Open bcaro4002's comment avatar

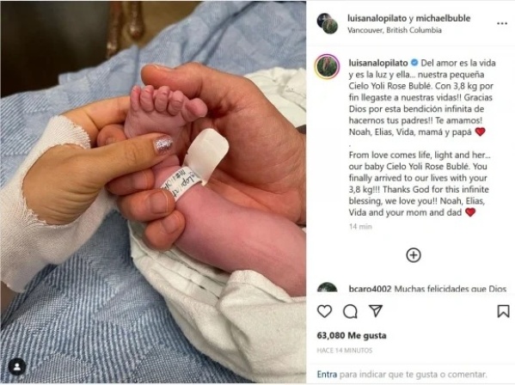click(328, 287)
